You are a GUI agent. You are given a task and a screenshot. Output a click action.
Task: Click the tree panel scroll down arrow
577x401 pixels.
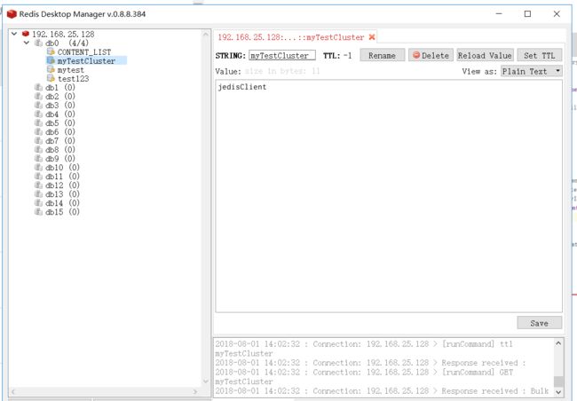(x=206, y=381)
